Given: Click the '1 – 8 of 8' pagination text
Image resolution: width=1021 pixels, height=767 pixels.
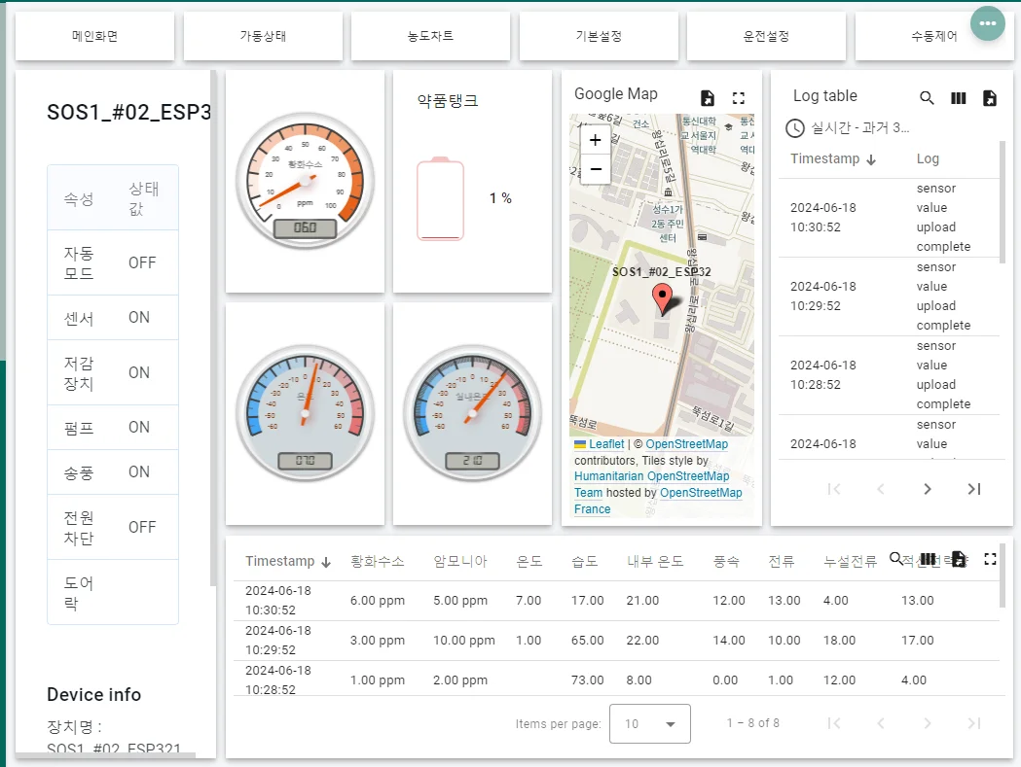Looking at the screenshot, I should pyautogui.click(x=752, y=723).
